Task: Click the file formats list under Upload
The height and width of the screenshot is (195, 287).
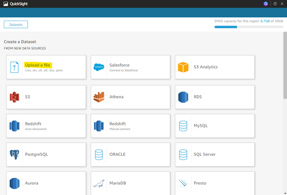Action: (x=44, y=70)
